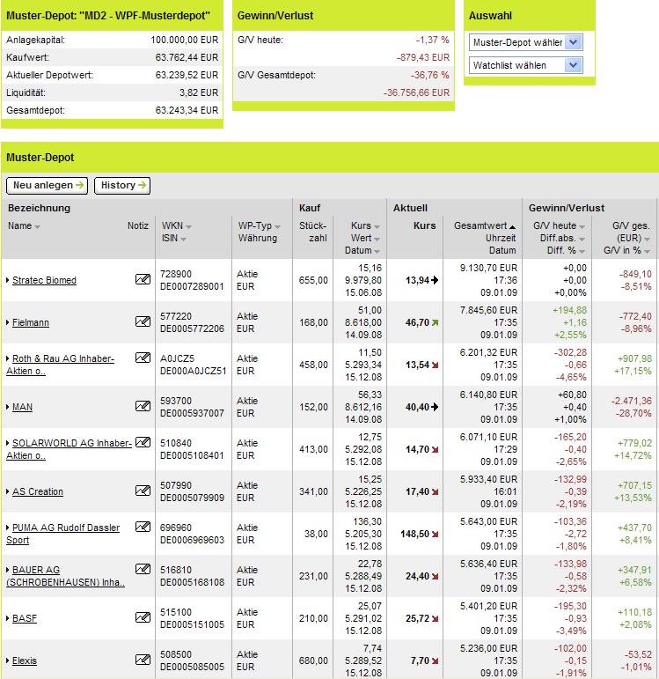The image size is (659, 679).
Task: Sort by purchase Wert using the arrow
Action: 377,239
